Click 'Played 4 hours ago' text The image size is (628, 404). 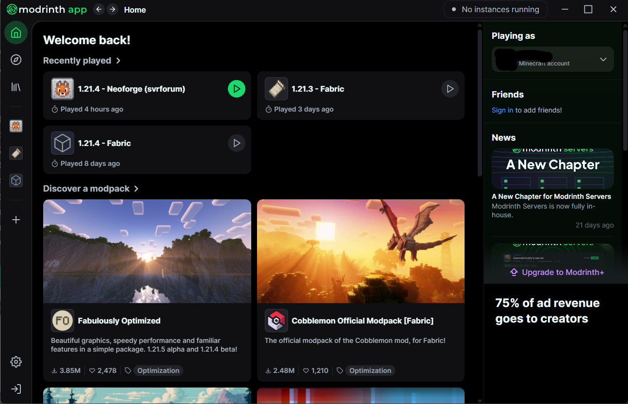(x=92, y=109)
